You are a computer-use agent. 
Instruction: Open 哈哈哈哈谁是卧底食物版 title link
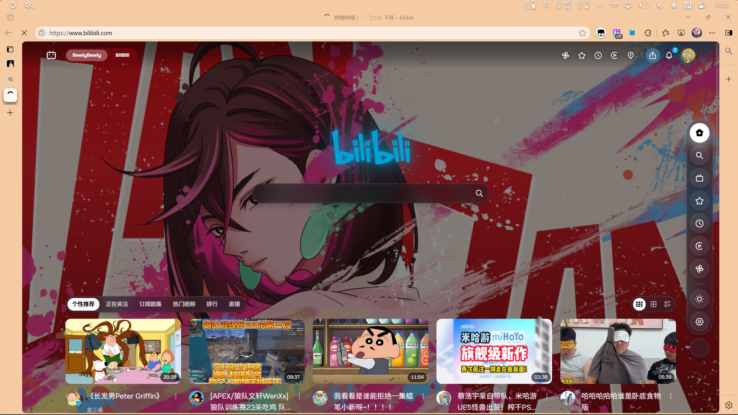pyautogui.click(x=621, y=401)
